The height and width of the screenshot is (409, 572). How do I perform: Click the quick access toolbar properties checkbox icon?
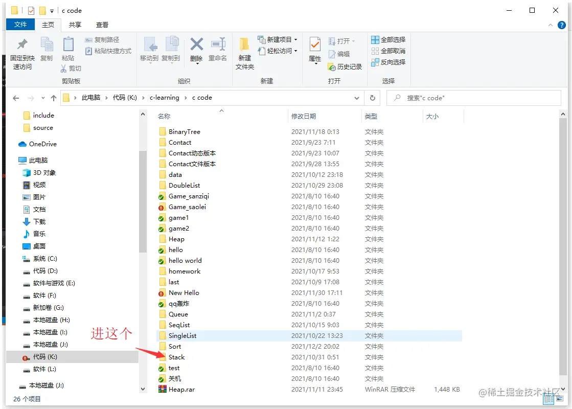pyautogui.click(x=31, y=11)
